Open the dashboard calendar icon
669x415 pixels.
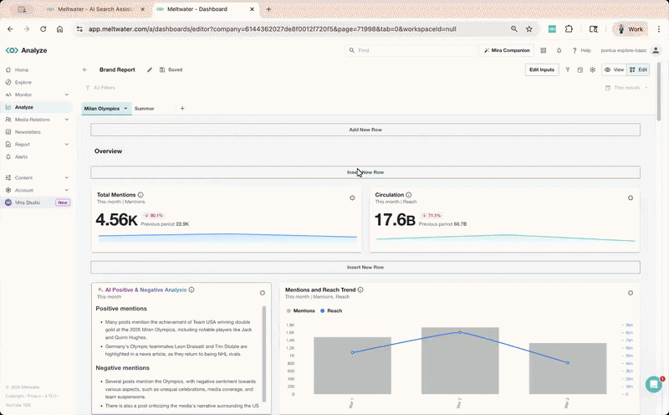(580, 69)
